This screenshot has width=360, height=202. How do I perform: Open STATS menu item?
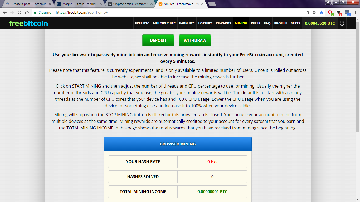[295, 23]
